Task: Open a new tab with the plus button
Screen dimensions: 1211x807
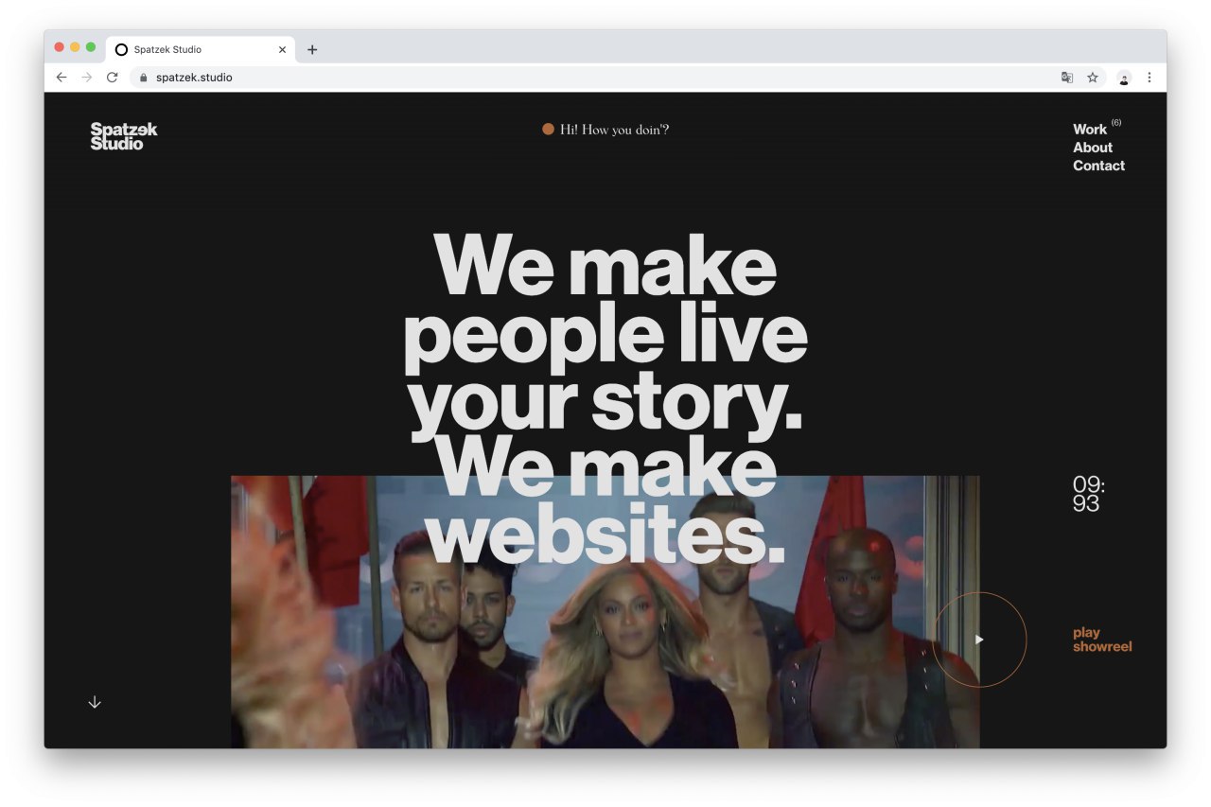Action: pyautogui.click(x=312, y=49)
